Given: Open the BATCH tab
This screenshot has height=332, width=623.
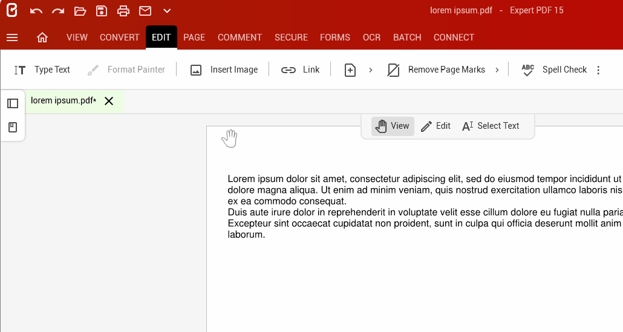Looking at the screenshot, I should click(407, 37).
